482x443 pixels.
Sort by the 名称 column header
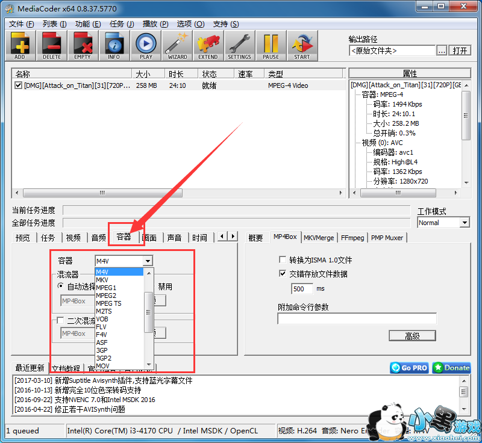pos(71,73)
